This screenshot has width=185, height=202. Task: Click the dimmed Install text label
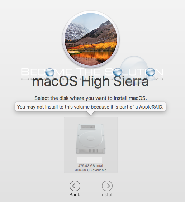pos(107,194)
